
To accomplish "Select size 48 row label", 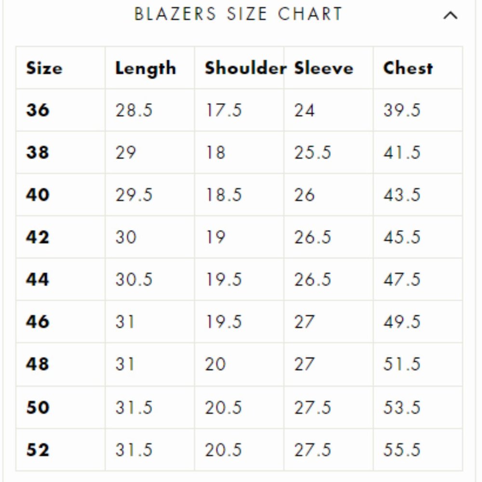I will pos(38,364).
